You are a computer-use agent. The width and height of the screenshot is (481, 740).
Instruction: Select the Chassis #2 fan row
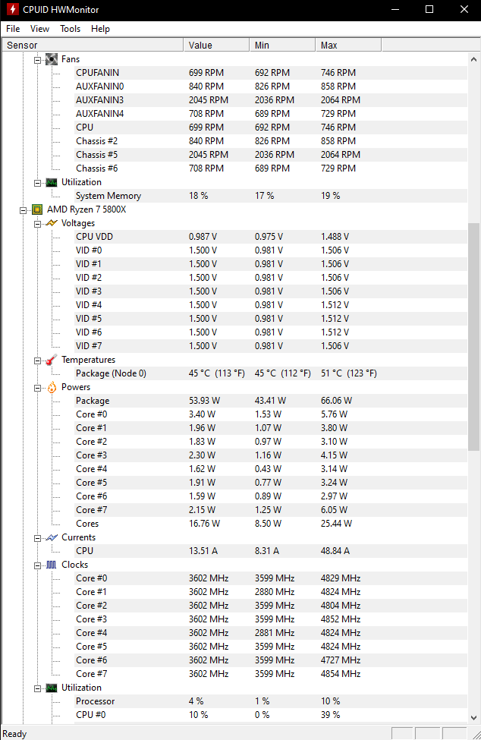271,141
